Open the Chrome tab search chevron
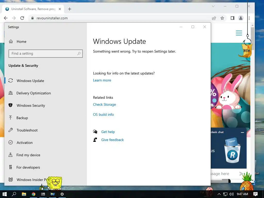This screenshot has height=198, width=264. [x=213, y=6]
